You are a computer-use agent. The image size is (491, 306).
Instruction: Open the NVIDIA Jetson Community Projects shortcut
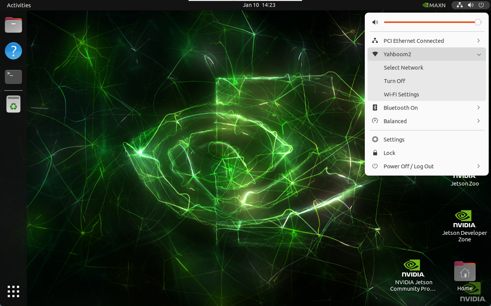pos(413,275)
